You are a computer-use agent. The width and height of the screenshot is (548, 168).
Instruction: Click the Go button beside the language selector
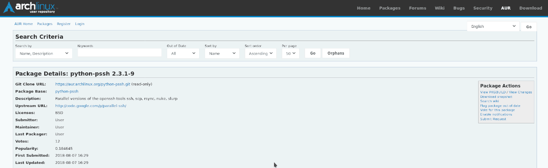pyautogui.click(x=529, y=27)
